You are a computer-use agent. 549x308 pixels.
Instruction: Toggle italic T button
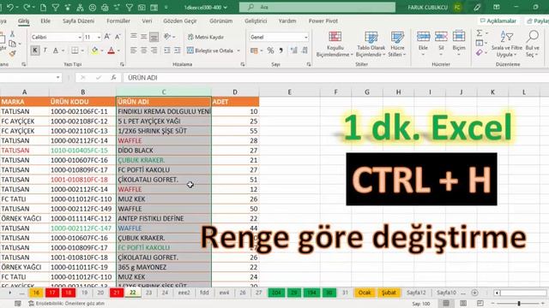click(x=45, y=50)
